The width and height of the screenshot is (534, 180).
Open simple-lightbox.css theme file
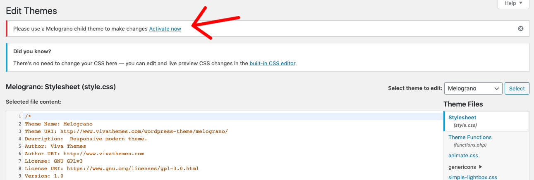click(473, 178)
